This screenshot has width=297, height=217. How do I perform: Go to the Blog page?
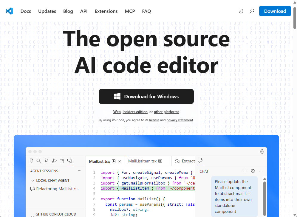pyautogui.click(x=68, y=11)
